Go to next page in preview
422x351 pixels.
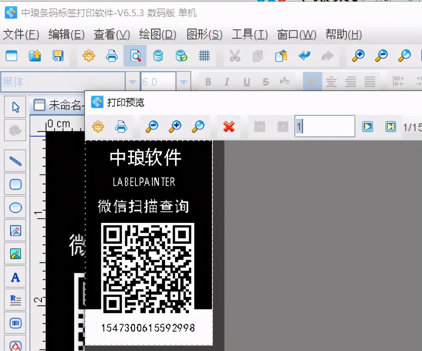[x=368, y=126]
